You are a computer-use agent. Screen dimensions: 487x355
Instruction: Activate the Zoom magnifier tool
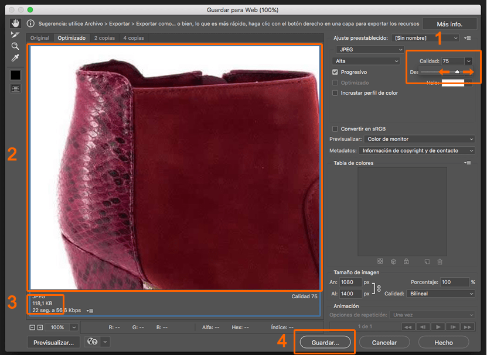pos(15,46)
